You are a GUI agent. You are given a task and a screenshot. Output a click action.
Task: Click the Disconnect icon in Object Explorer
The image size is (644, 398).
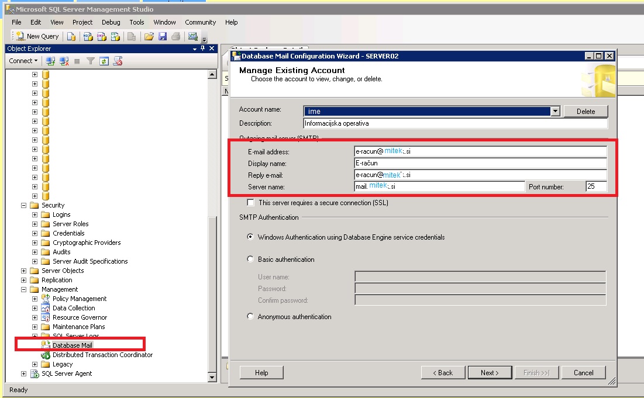click(x=64, y=61)
